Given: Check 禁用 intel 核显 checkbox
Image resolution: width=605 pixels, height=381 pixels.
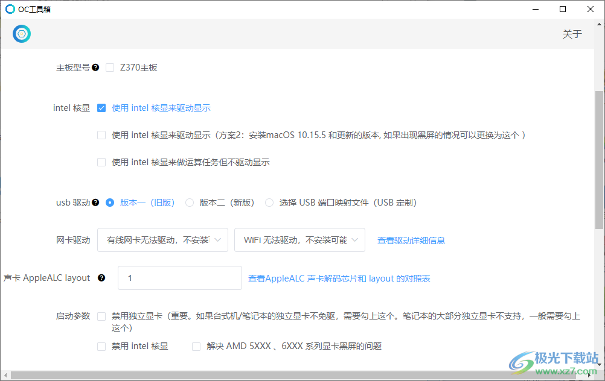Looking at the screenshot, I should (101, 346).
